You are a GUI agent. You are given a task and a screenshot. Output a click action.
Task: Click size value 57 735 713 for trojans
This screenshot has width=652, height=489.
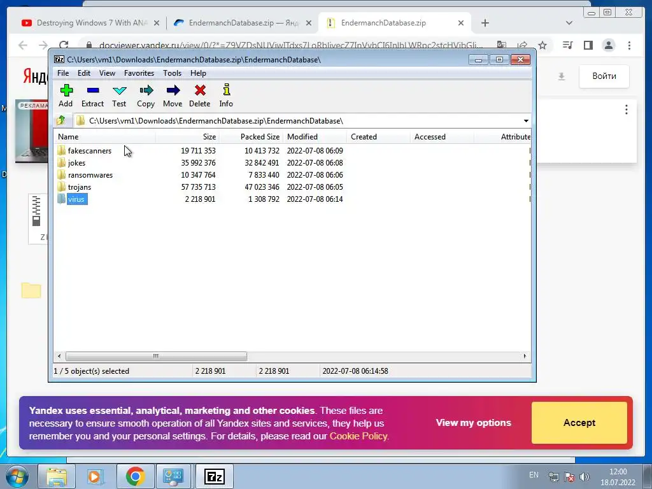coord(199,187)
